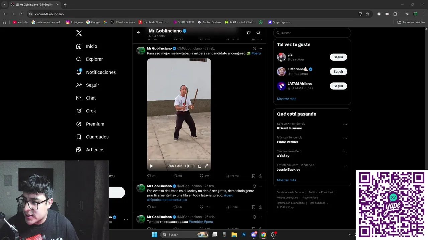Repost the Umas event post (56)
Viewport: 428px width, 240px height.
pos(177,207)
